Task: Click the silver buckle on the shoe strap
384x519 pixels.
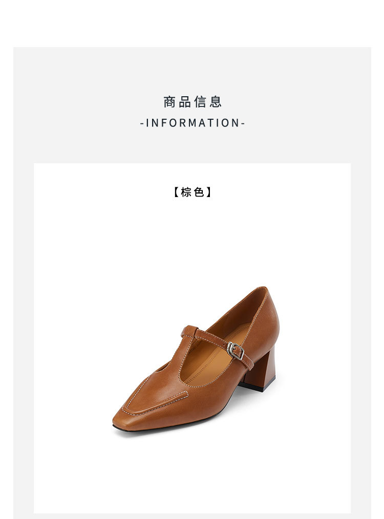Action: coord(236,351)
